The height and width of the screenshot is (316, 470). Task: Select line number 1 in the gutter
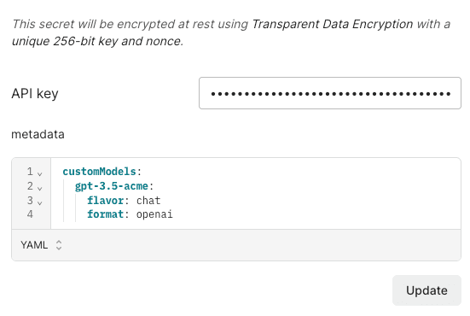point(30,172)
